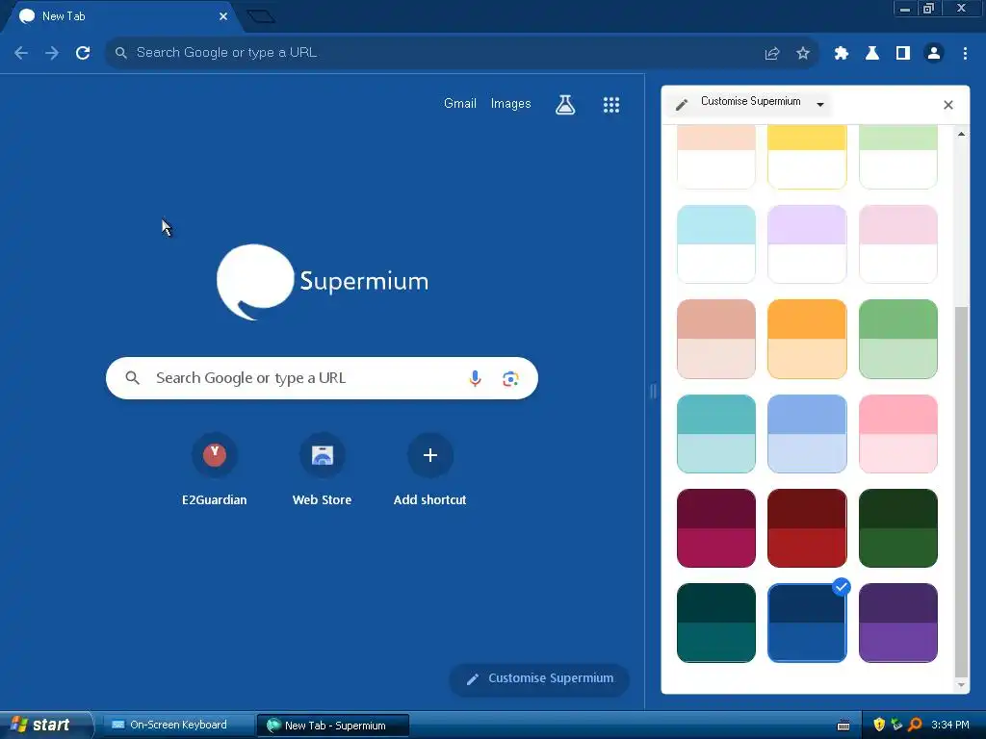Image resolution: width=986 pixels, height=739 pixels.
Task: Open the security shield tray icon
Action: tap(879, 725)
